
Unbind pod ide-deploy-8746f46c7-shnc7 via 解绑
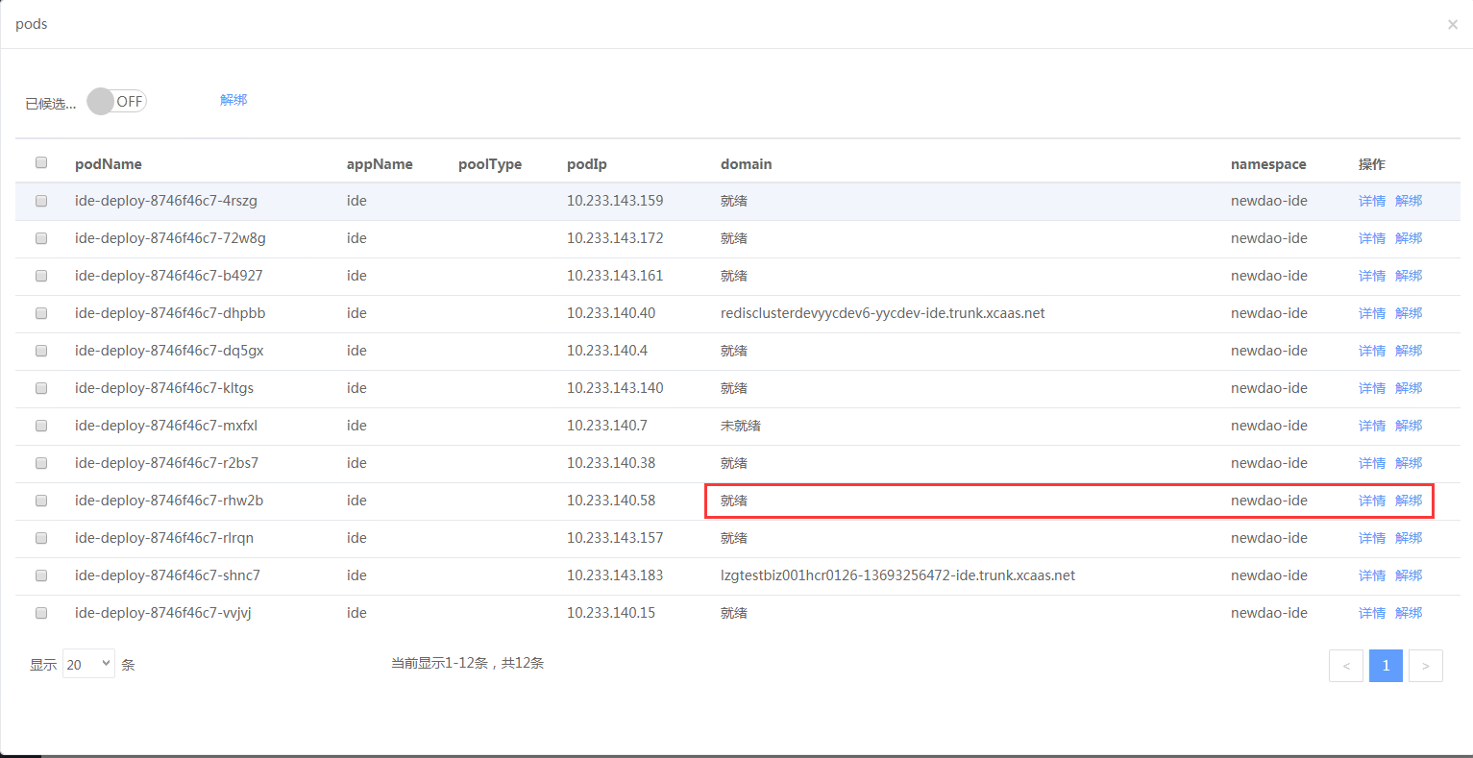click(1409, 575)
